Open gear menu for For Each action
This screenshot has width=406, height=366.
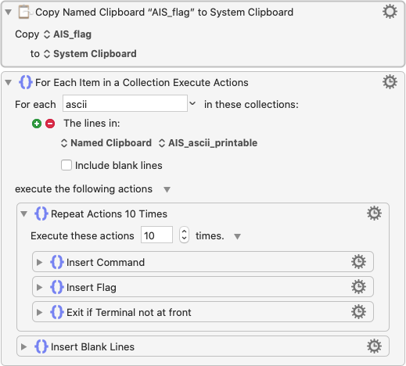point(390,82)
